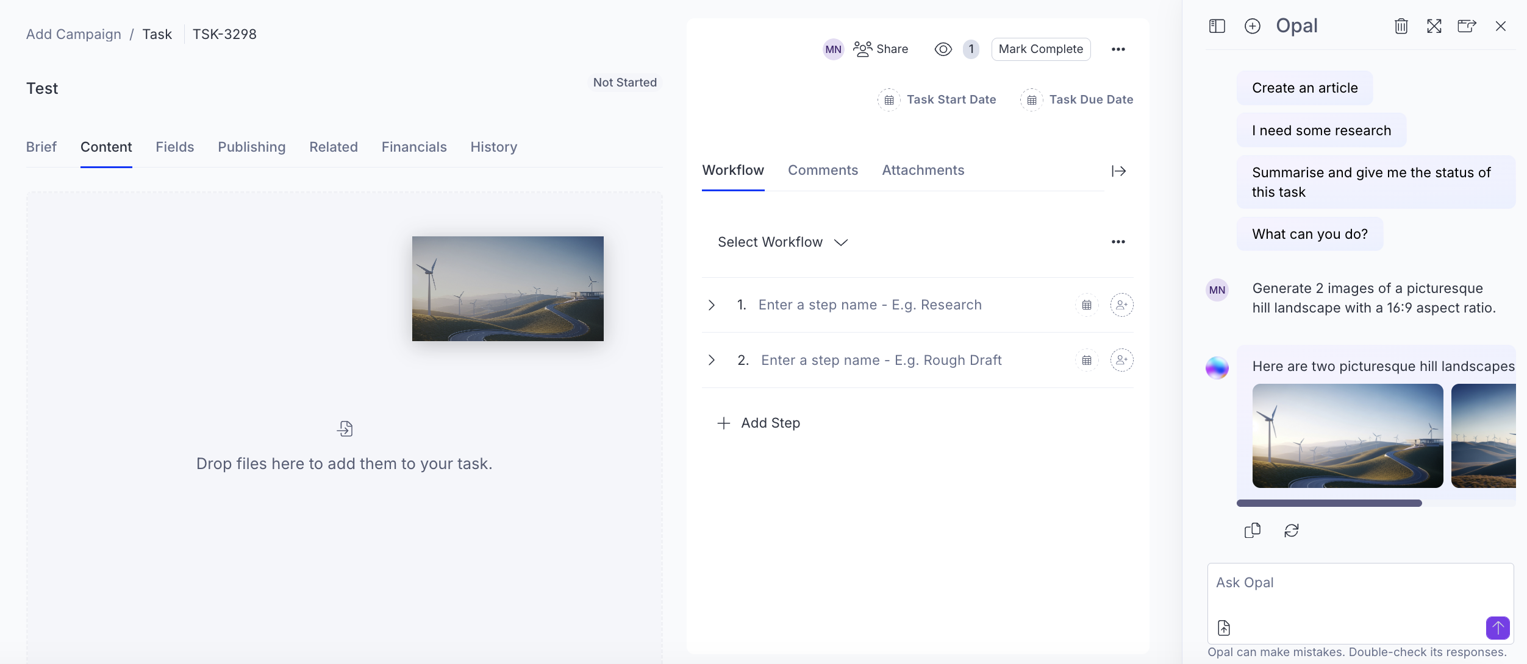Switch to the Publishing tab
The image size is (1527, 664).
pos(251,147)
